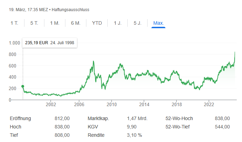Click the 2022 year axis label
Screen dimensions: 242x142
click(209, 104)
